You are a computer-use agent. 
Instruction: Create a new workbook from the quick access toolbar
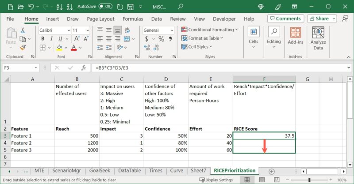(x=11, y=7)
